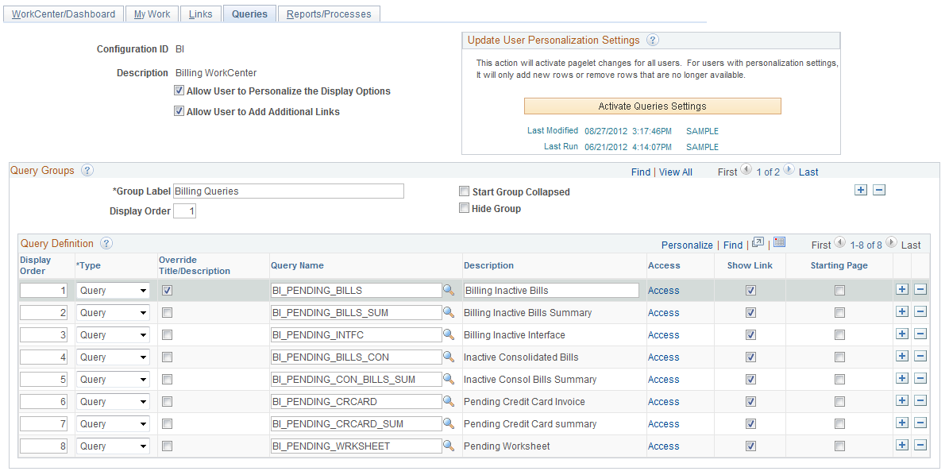Go to the next Query Groups page arrow
Image resolution: width=949 pixels, height=475 pixels.
[x=787, y=170]
